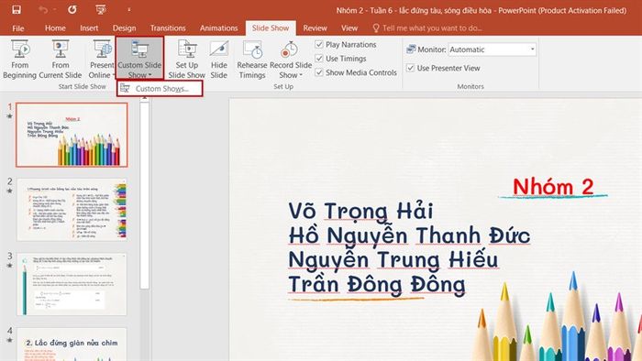642x361 pixels.
Task: Open the Design ribbon tab
Action: (x=124, y=28)
